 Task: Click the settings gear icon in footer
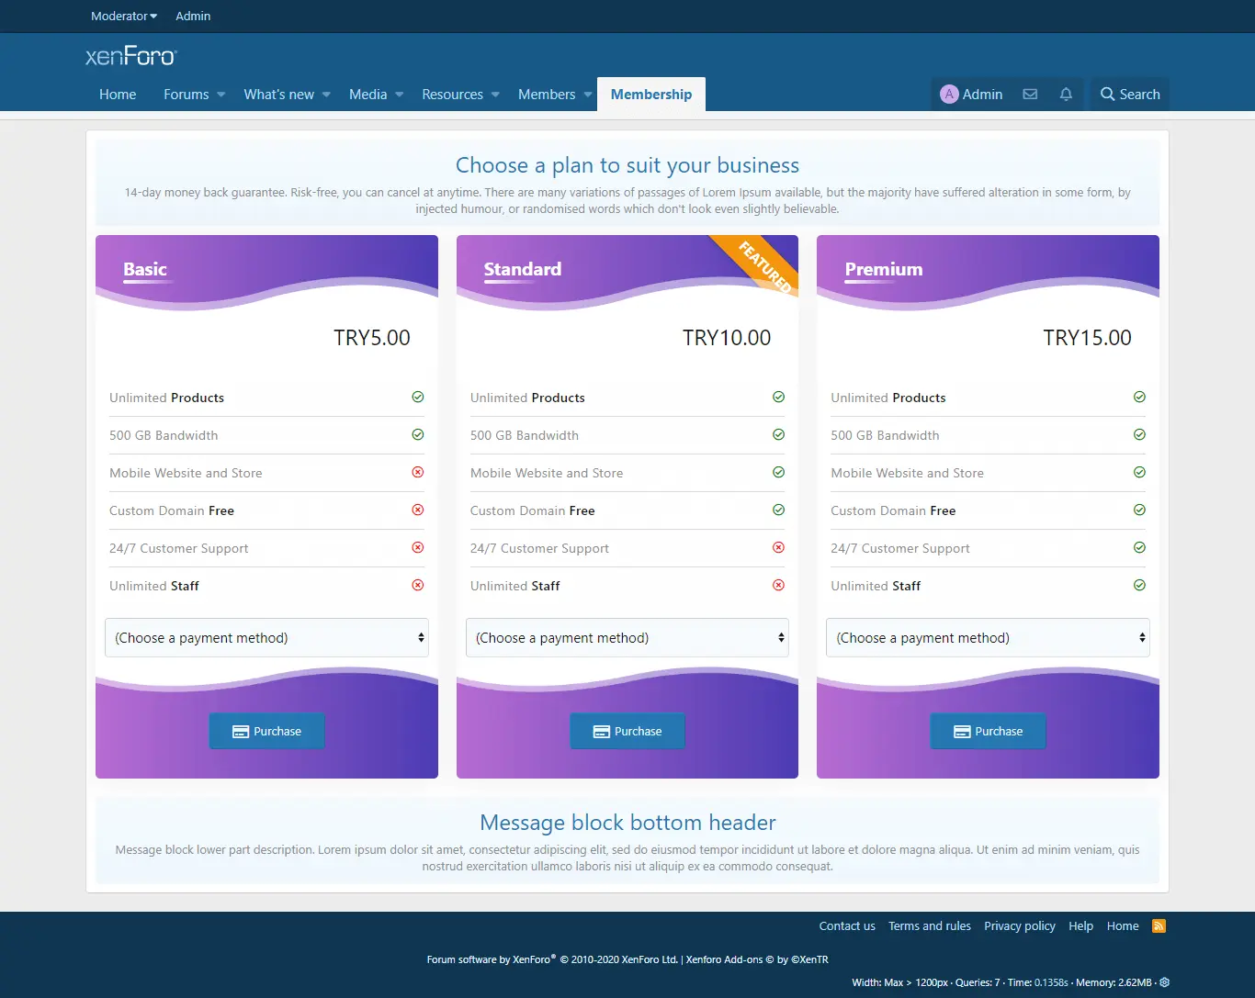(x=1164, y=982)
